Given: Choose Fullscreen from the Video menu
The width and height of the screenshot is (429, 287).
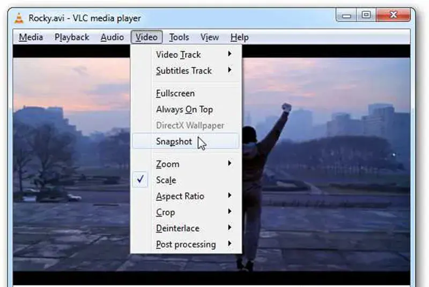Looking at the screenshot, I should point(186,93).
